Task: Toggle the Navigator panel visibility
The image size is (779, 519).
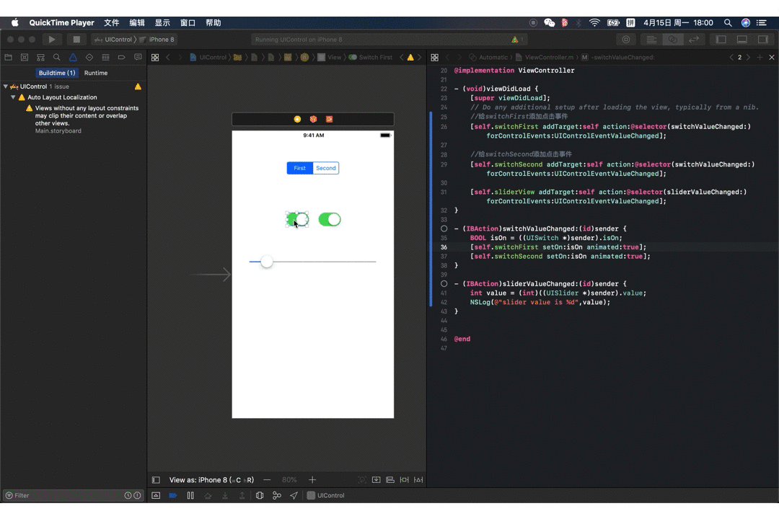Action: pos(721,39)
